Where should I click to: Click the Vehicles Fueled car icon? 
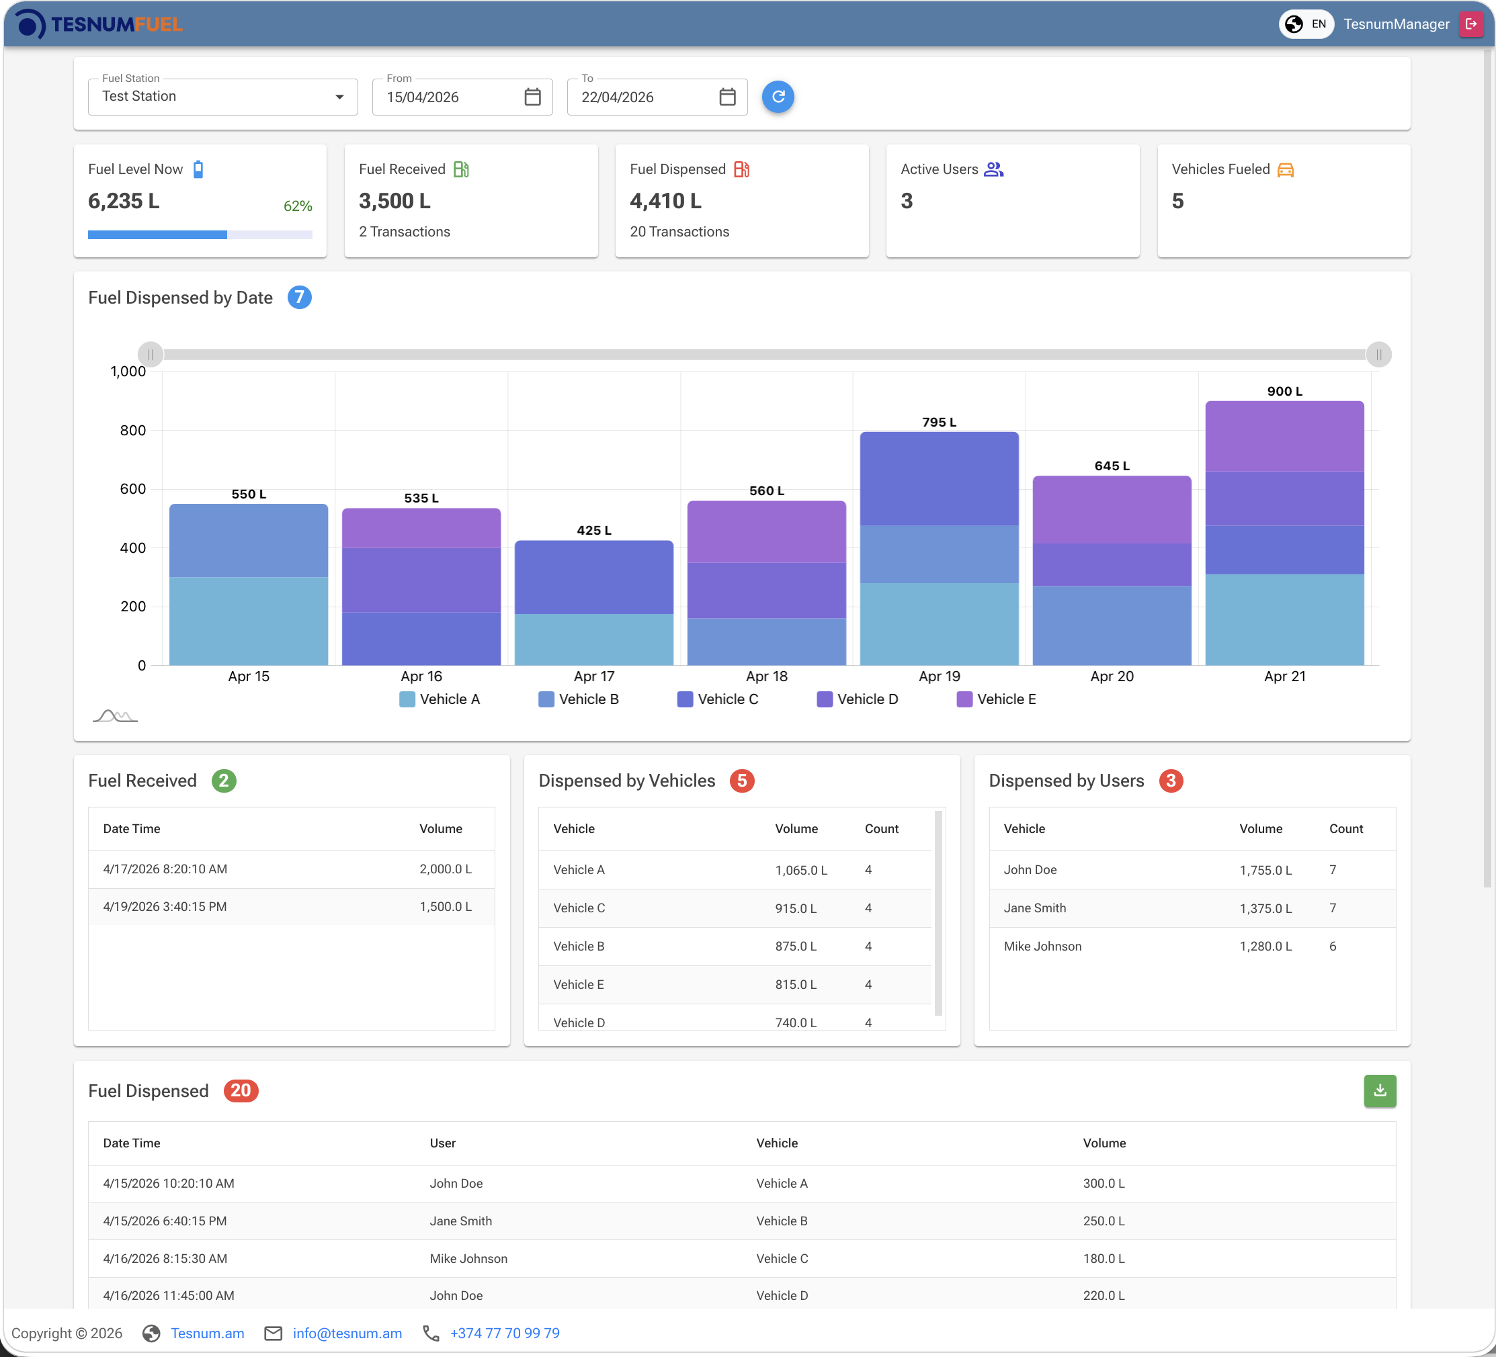point(1285,170)
